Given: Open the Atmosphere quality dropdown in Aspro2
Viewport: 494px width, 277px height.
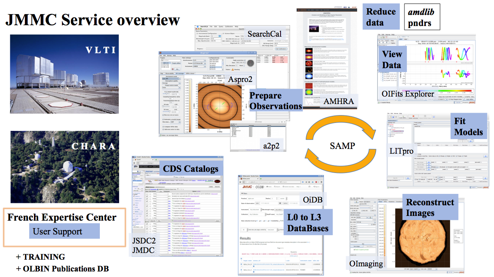Looking at the screenshot, I should pyautogui.click(x=171, y=83).
